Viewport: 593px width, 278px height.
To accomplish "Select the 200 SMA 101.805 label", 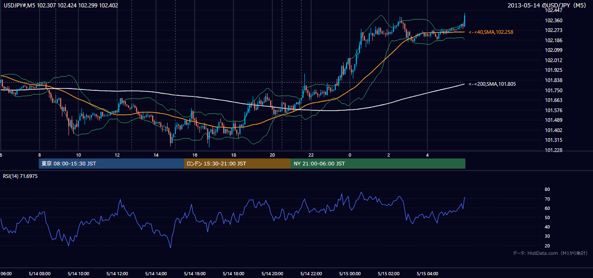I will click(492, 84).
